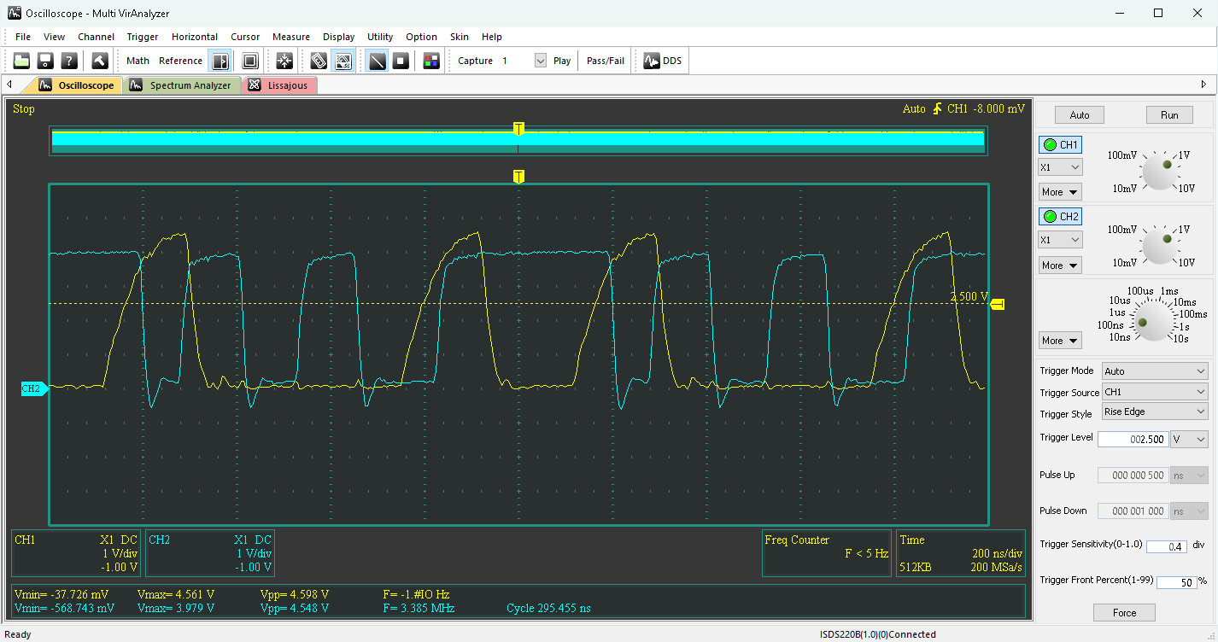Click the yellow trigger level marker at 2.500 V

pyautogui.click(x=998, y=304)
